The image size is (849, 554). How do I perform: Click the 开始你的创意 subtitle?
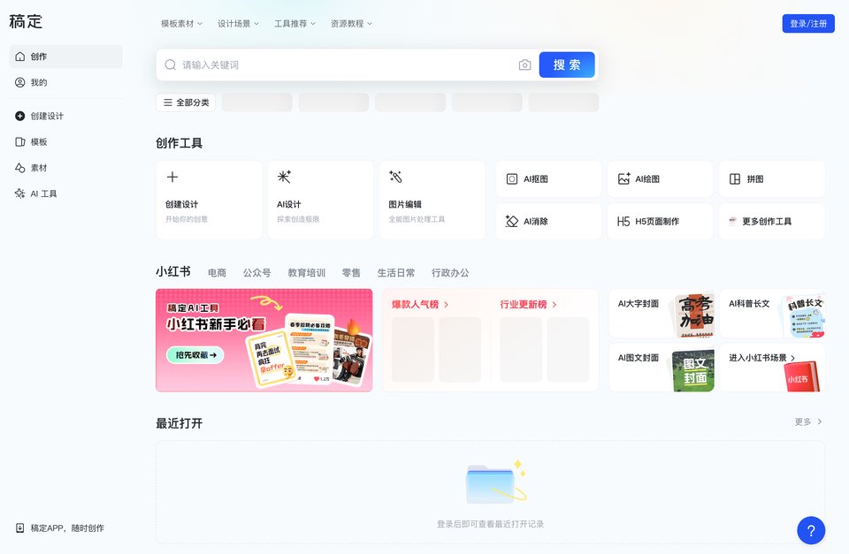[187, 219]
